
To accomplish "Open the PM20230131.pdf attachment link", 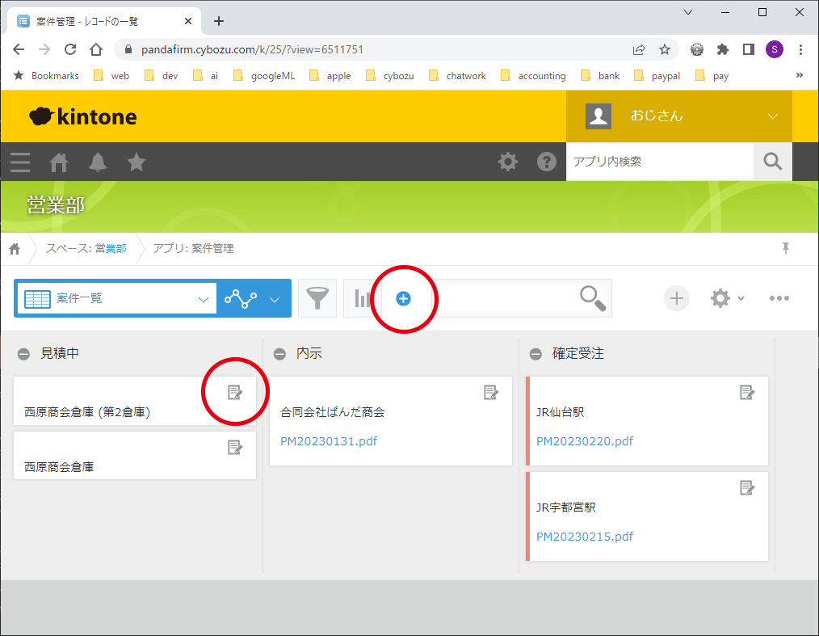I will point(328,441).
